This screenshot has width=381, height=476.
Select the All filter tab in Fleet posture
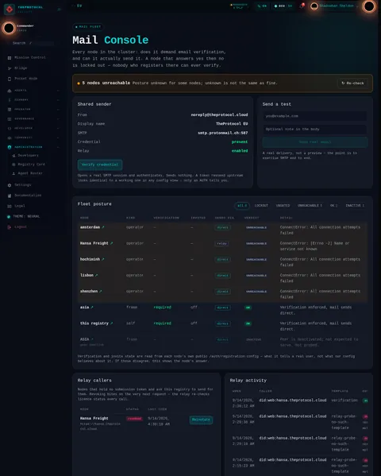click(242, 206)
